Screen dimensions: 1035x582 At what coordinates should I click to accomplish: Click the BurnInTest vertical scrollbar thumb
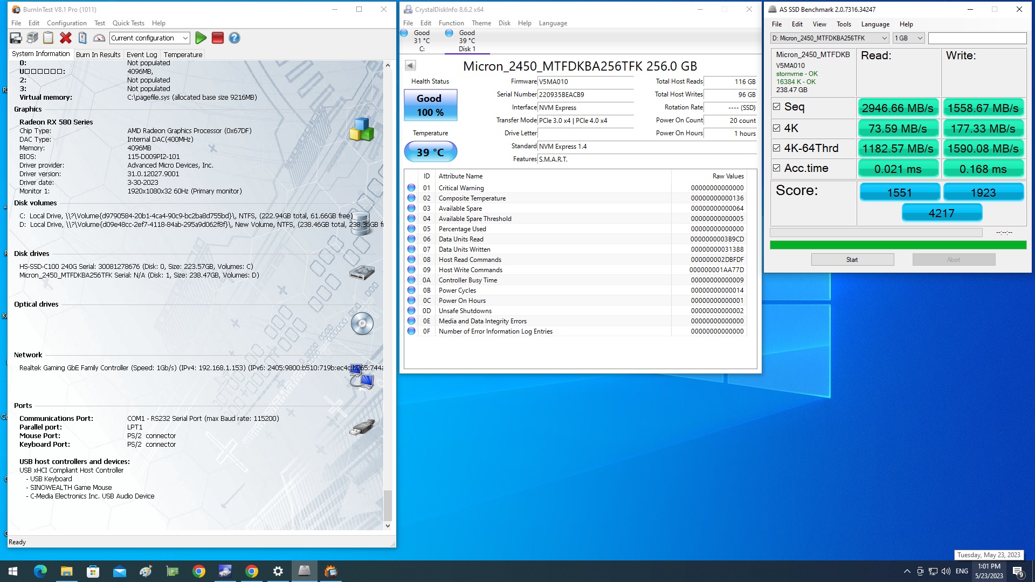(388, 504)
